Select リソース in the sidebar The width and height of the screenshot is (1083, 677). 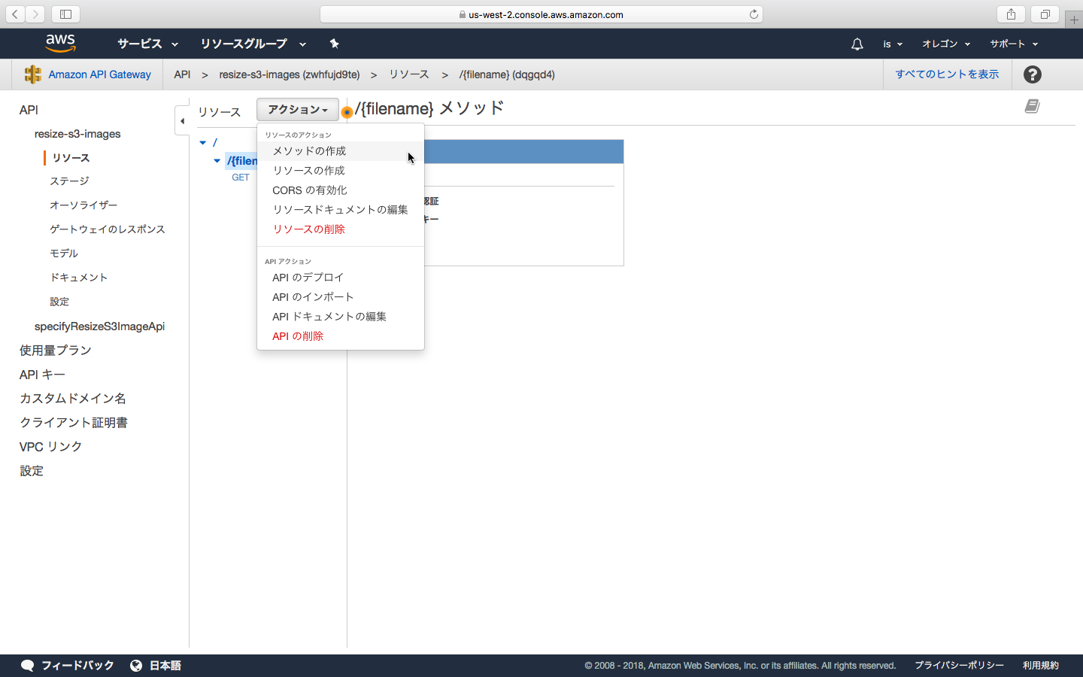pos(71,158)
